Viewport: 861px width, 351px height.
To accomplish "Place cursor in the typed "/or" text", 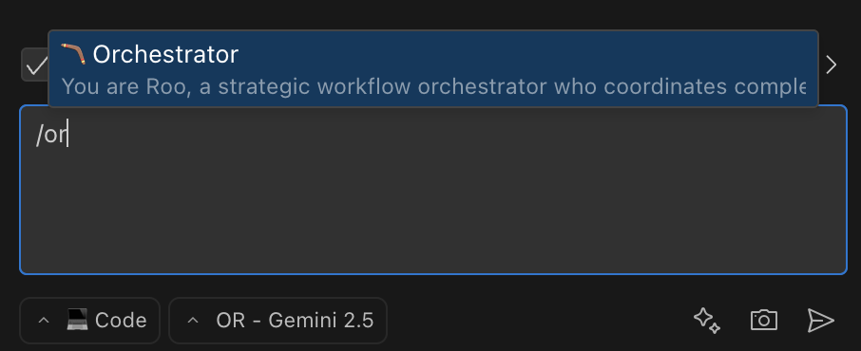I will pyautogui.click(x=50, y=136).
